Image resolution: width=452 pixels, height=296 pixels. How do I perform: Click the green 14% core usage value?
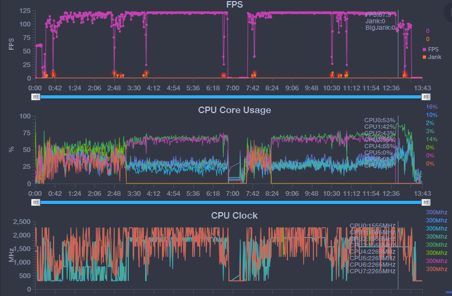coord(431,139)
